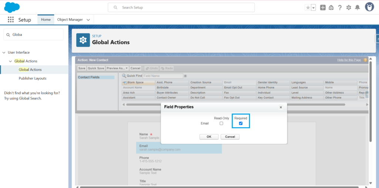Click the Salesforce cloud logo
379x188 pixels.
click(12, 7)
